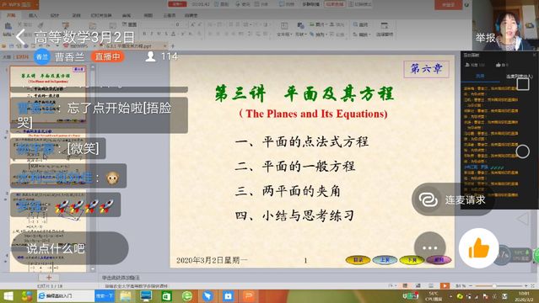The width and height of the screenshot is (539, 303).
Task: Open the 开始 ribbon tab
Action: (11, 15)
